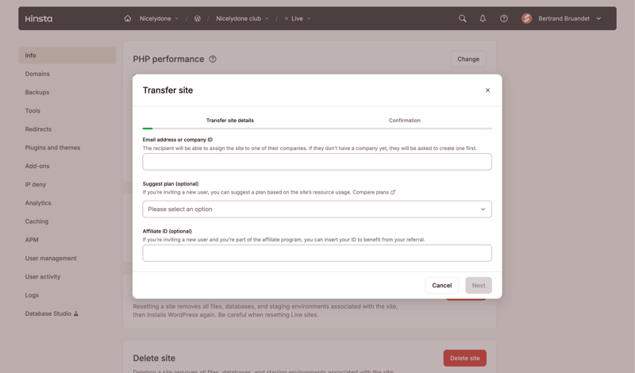
Task: Open search with magnifier icon
Action: click(x=463, y=18)
